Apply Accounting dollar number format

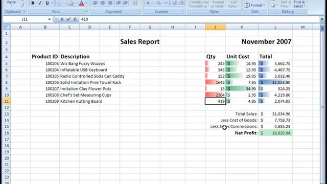(148, 3)
